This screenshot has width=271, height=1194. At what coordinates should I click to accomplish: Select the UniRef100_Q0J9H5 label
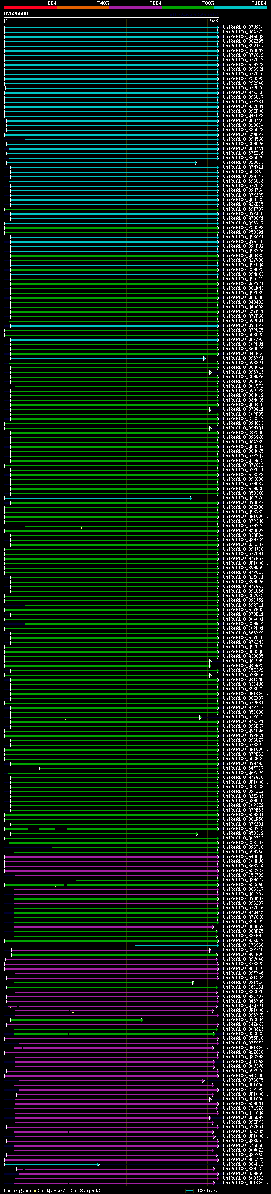[x=243, y=661]
